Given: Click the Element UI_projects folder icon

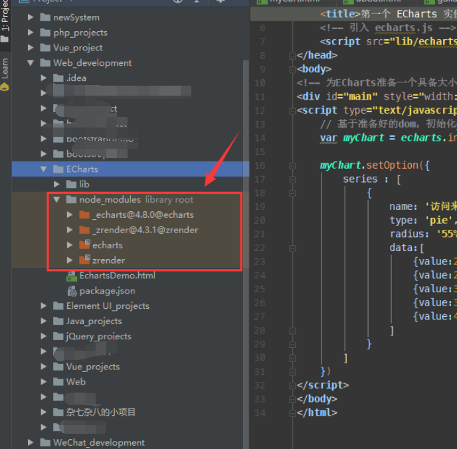Looking at the screenshot, I should pyautogui.click(x=58, y=306).
